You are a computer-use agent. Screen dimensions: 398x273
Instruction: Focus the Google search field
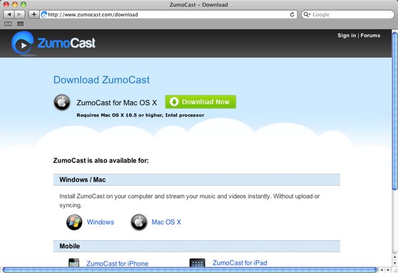(x=348, y=14)
